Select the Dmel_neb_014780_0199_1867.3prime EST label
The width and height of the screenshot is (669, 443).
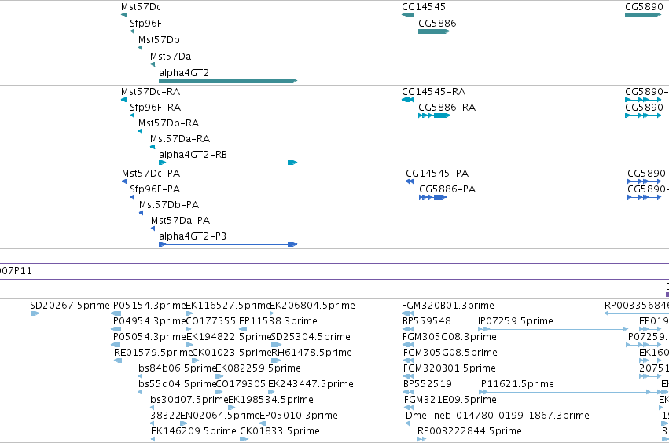[498, 416]
